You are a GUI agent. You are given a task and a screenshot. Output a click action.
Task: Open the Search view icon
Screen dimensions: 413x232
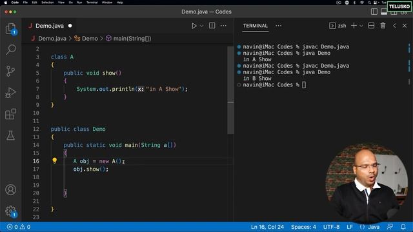11,50
